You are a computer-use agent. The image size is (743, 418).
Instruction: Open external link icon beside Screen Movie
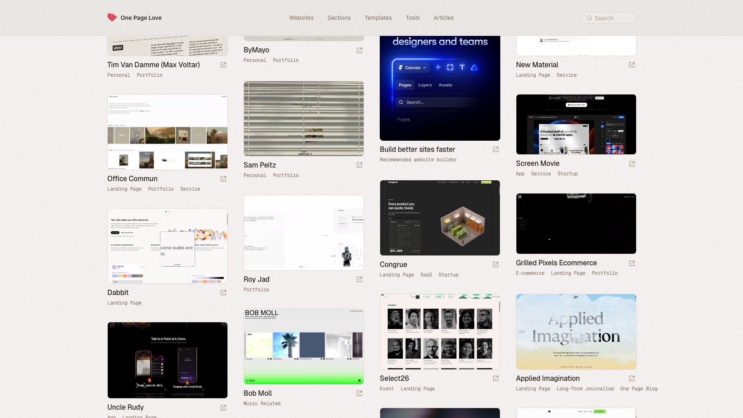[632, 164]
